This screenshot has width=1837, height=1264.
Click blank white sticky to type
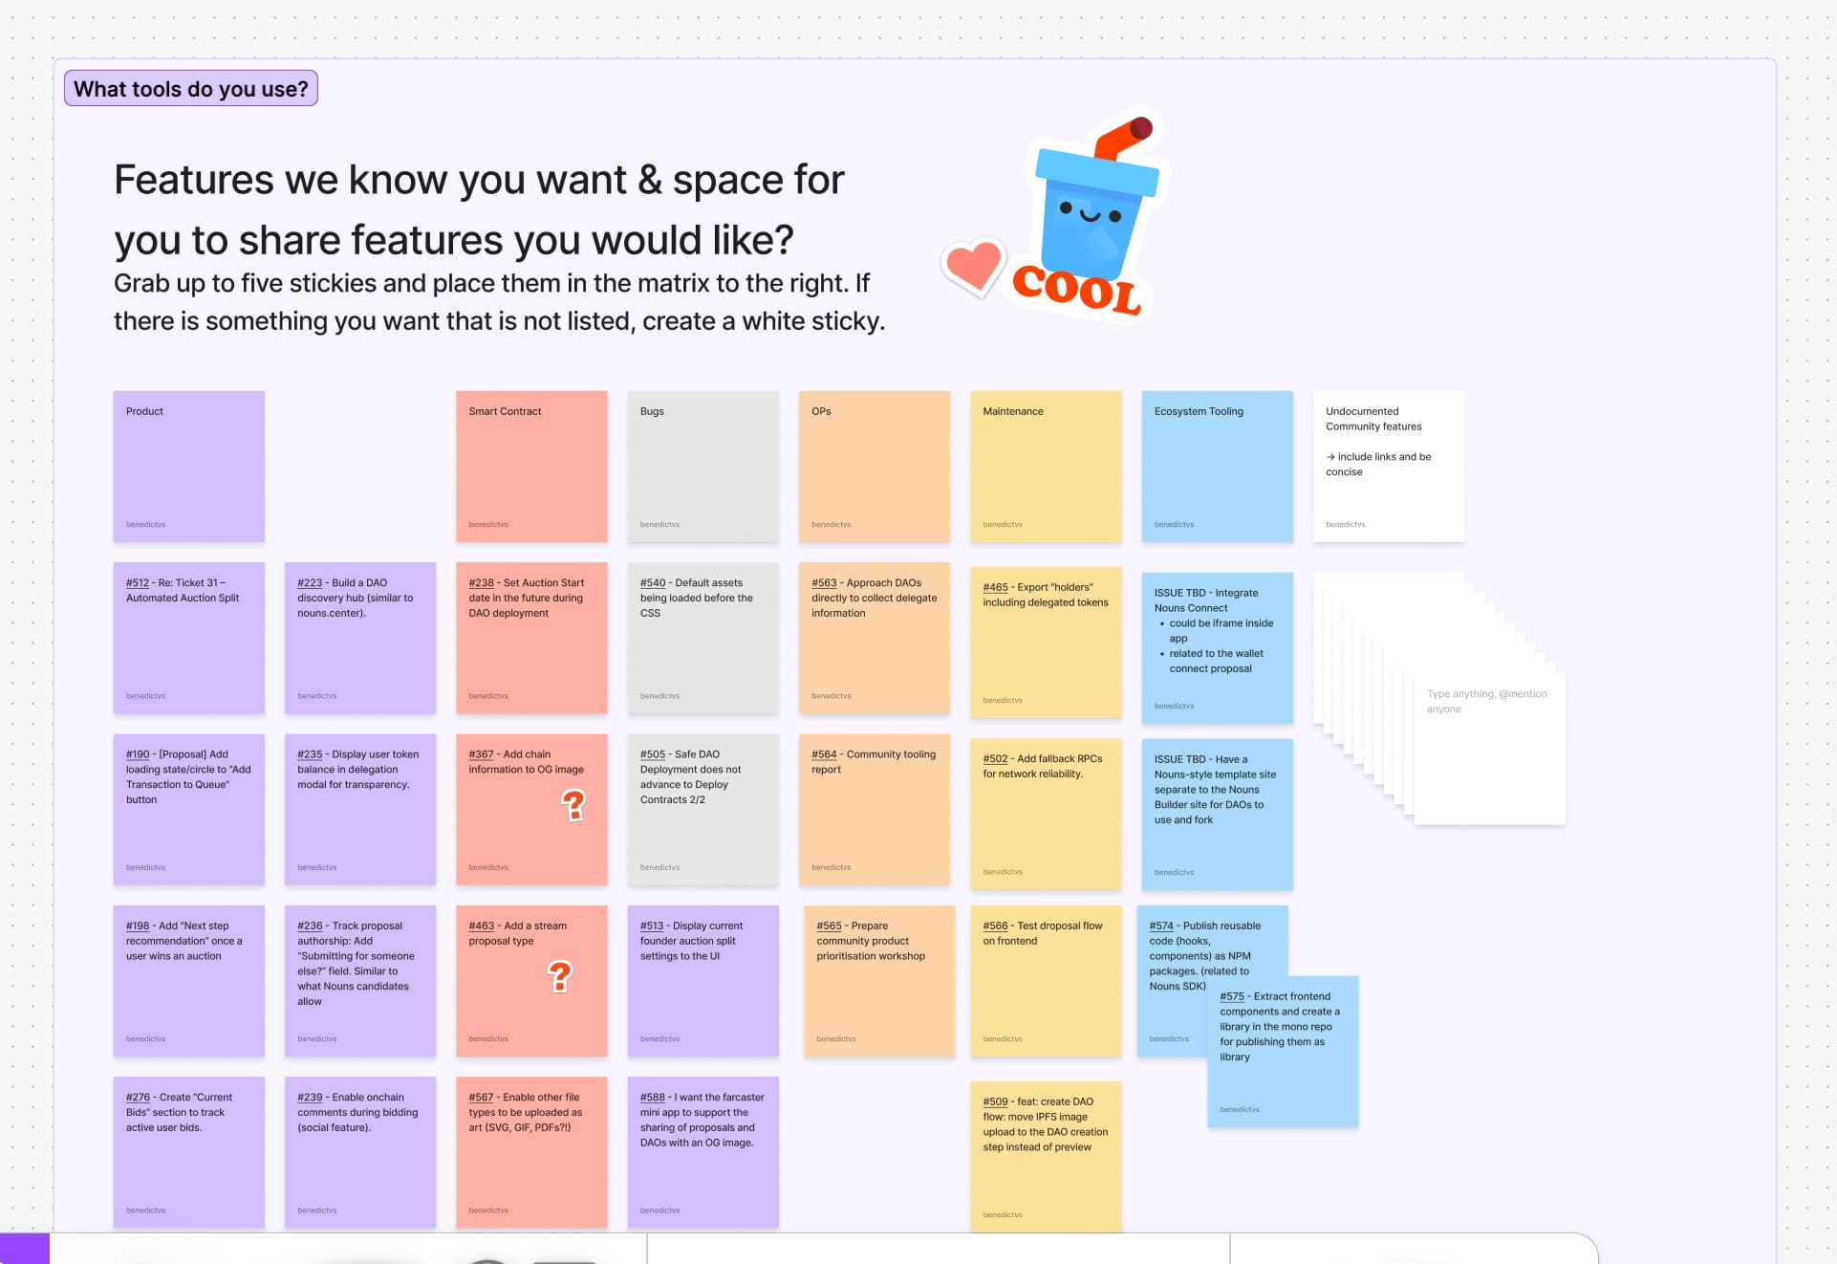[1488, 751]
